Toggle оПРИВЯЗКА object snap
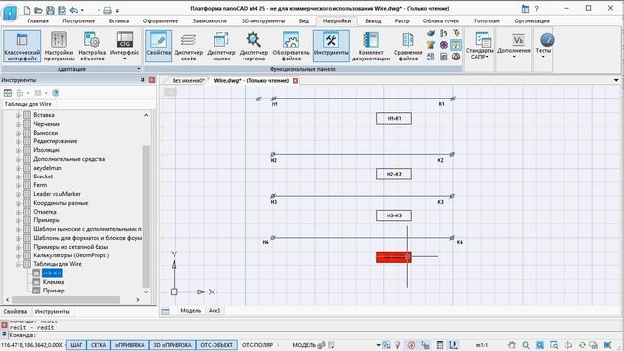The height and width of the screenshot is (351, 624). point(130,345)
